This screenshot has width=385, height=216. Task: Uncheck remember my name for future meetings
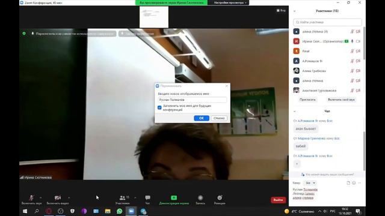click(159, 107)
